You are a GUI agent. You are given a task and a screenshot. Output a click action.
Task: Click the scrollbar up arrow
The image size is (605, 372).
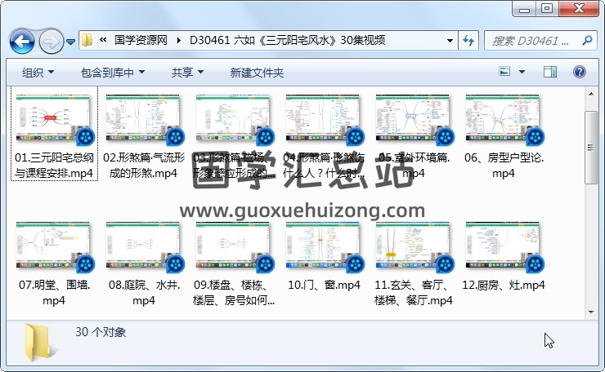591,94
